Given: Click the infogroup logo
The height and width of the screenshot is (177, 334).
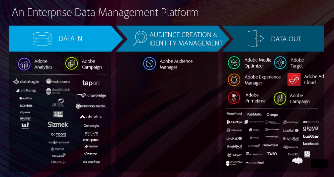Looking at the screenshot, I should [x=91, y=153].
